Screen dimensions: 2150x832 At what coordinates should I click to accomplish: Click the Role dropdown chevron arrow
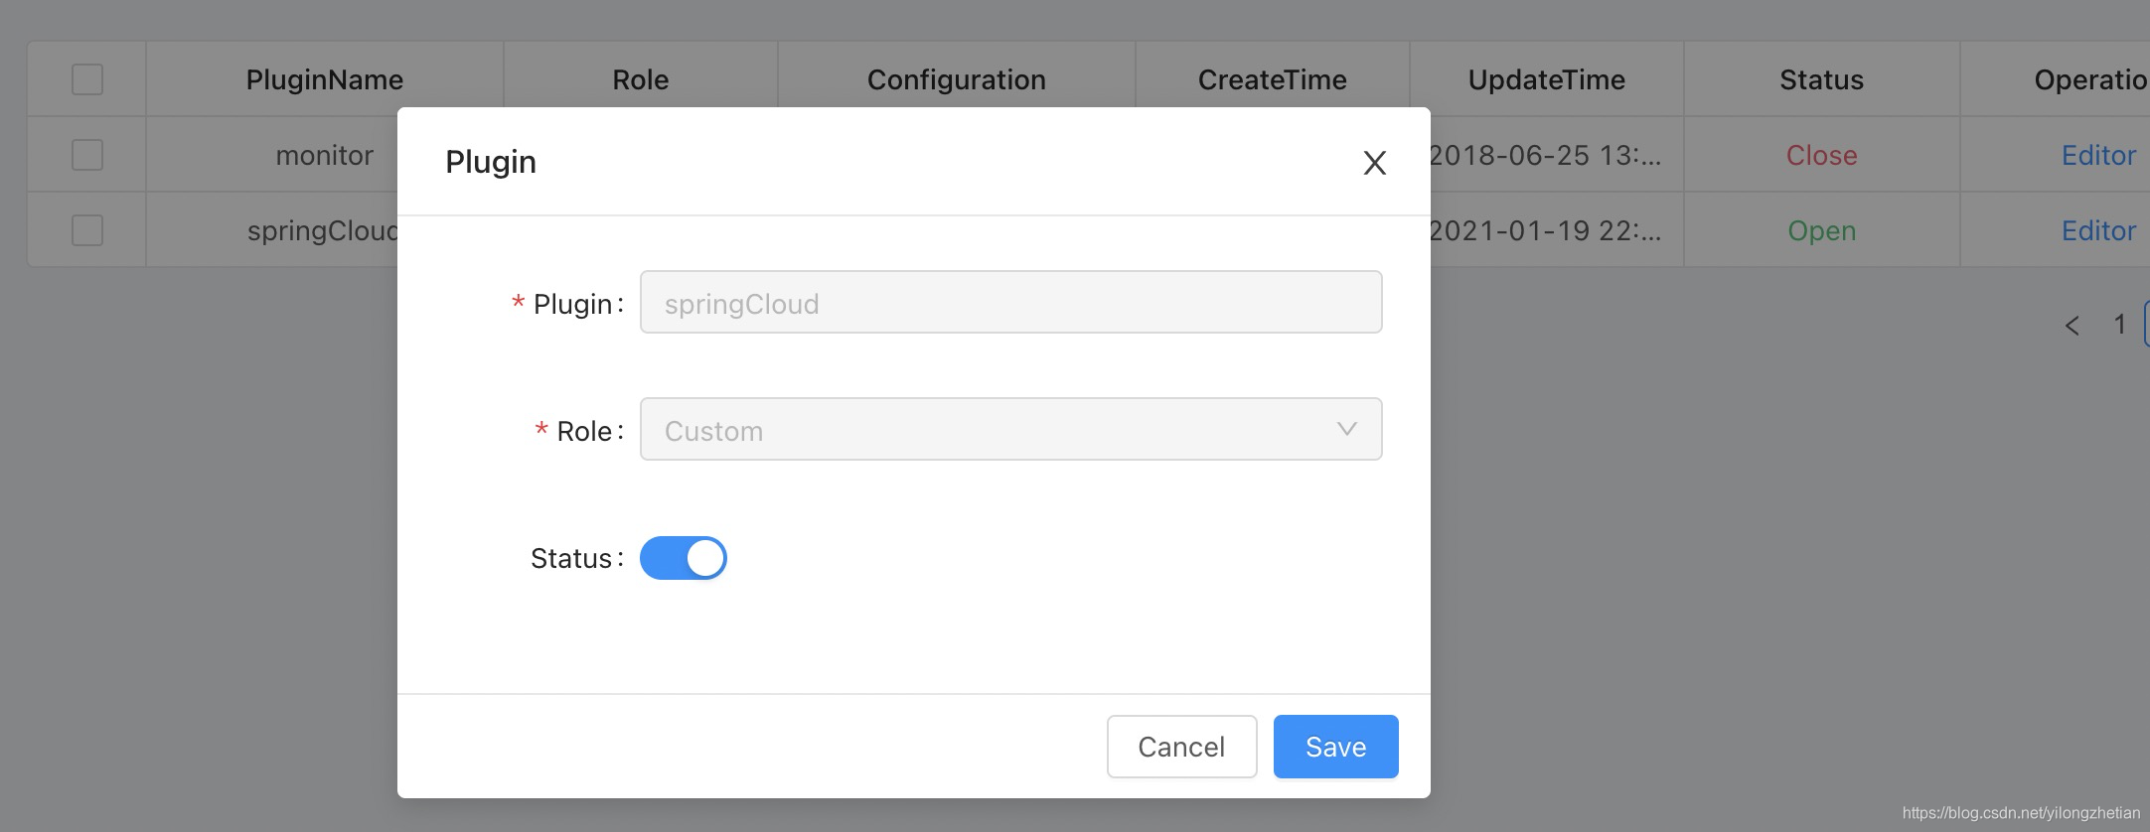click(1346, 429)
